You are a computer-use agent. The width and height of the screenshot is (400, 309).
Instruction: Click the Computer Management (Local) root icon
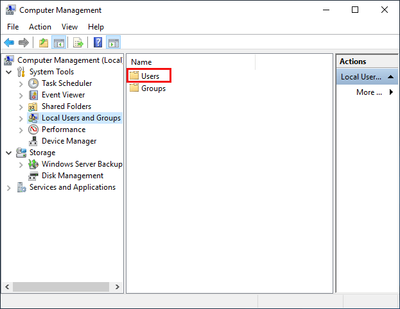[x=9, y=60]
